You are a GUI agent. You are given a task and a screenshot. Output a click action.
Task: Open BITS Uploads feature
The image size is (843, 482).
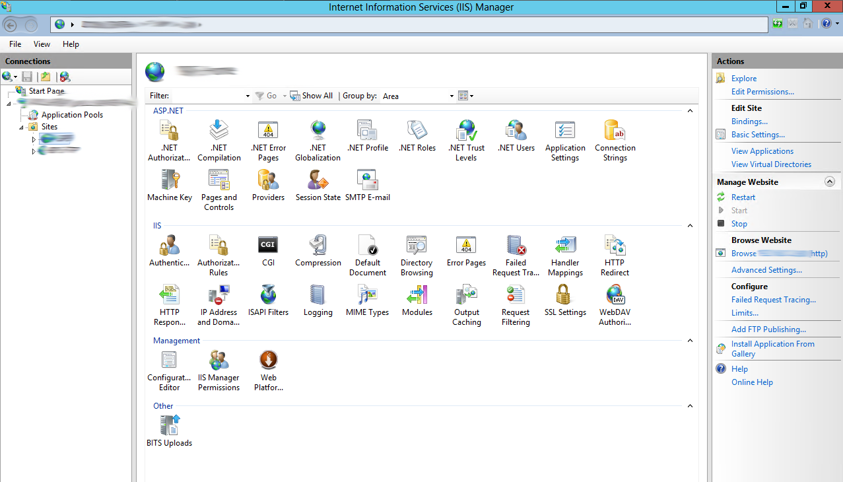169,430
